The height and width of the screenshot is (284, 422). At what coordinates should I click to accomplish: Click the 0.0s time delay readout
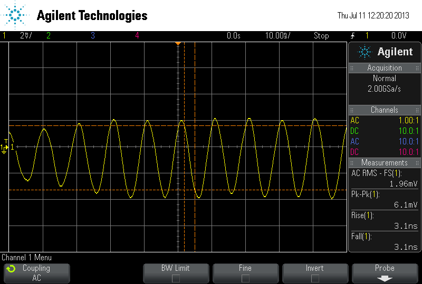click(233, 35)
